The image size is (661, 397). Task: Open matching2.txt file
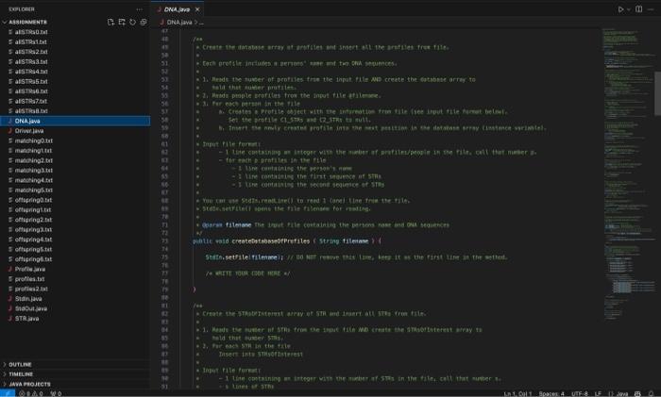(75, 161)
